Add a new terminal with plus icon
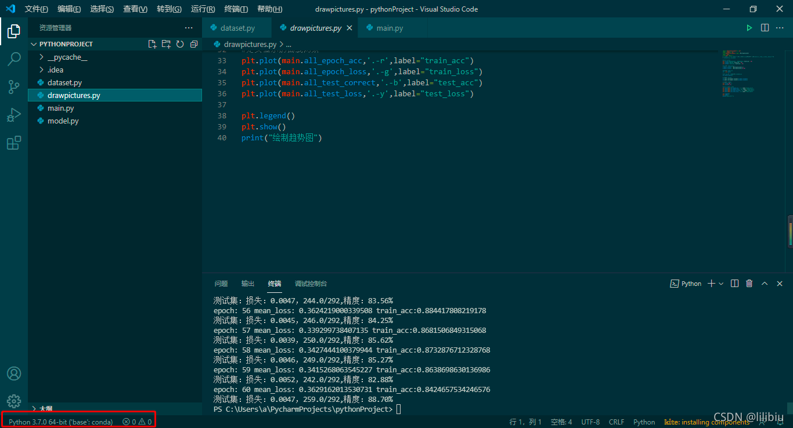The height and width of the screenshot is (428, 793). click(x=712, y=284)
